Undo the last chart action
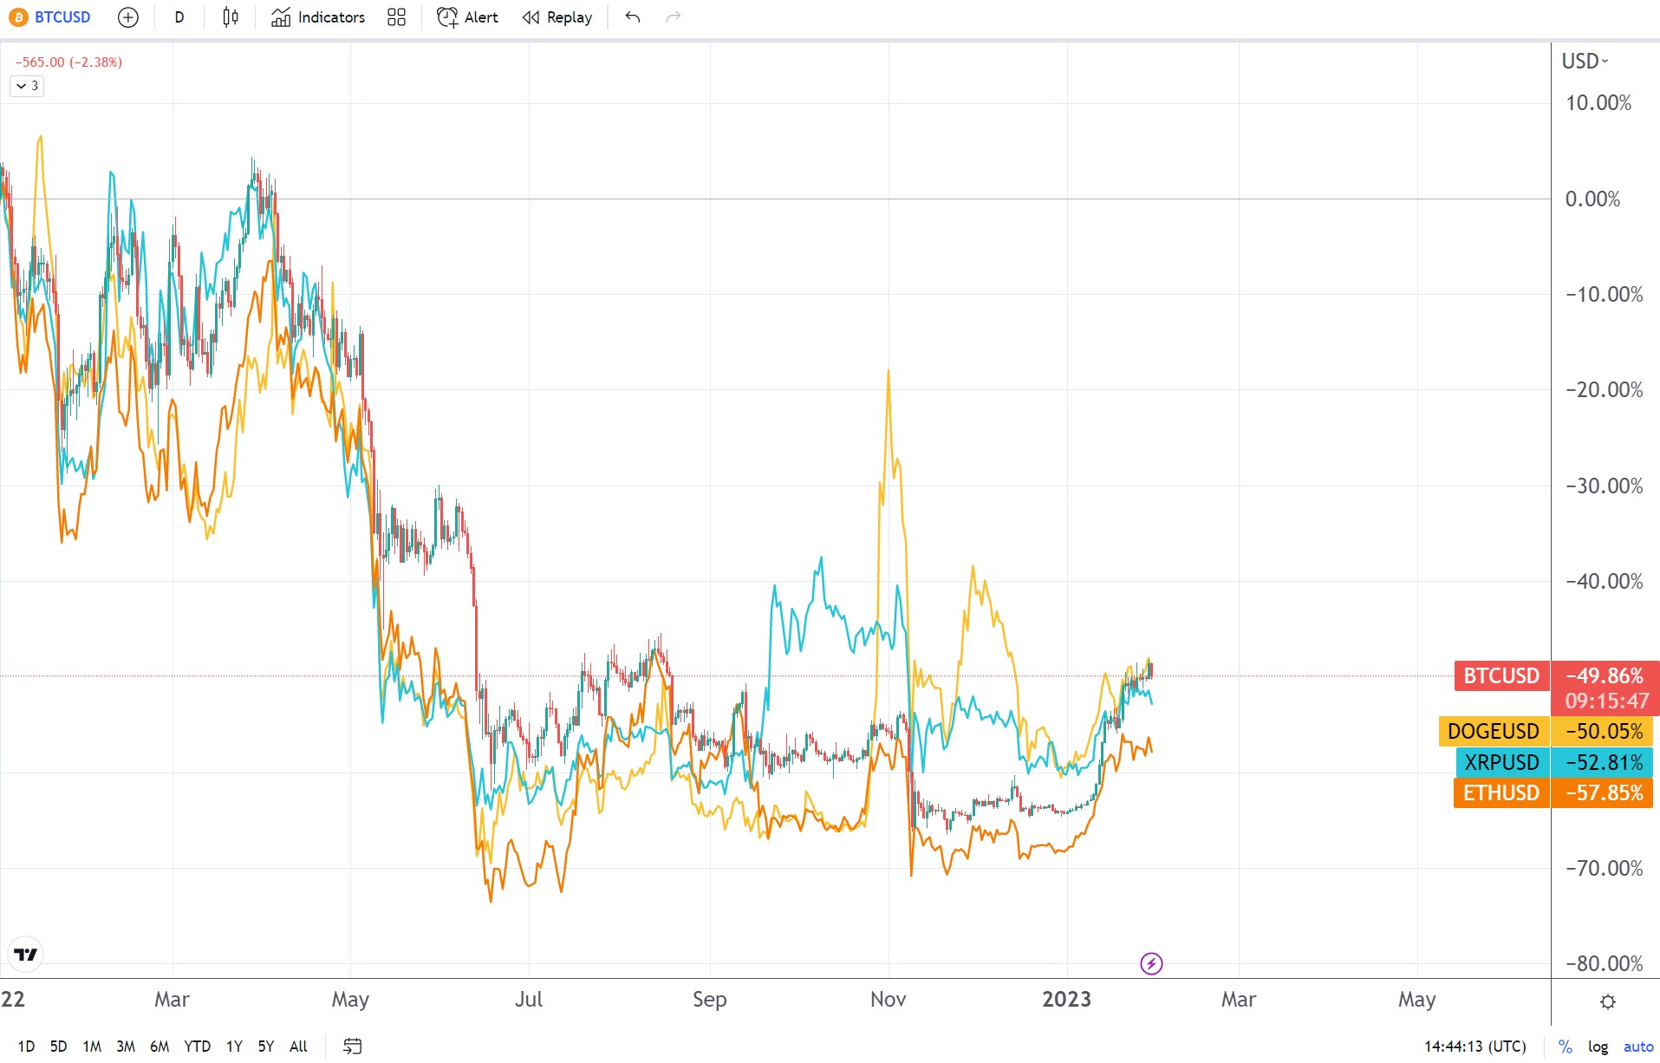Image resolution: width=1660 pixels, height=1063 pixels. click(x=633, y=17)
